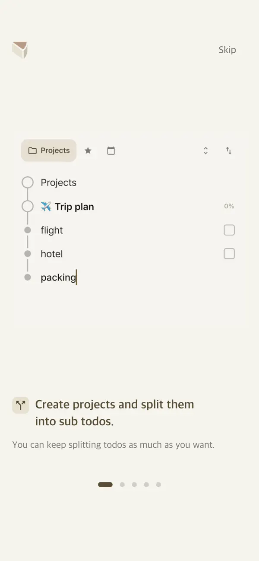Image resolution: width=259 pixels, height=561 pixels.
Task: Check the flight todo checkbox
Action: [229, 230]
